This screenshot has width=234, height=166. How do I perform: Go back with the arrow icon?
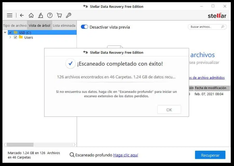(x=22, y=15)
